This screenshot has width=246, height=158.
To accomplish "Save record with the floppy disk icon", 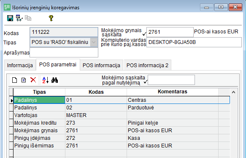I will (x=10, y=18).
